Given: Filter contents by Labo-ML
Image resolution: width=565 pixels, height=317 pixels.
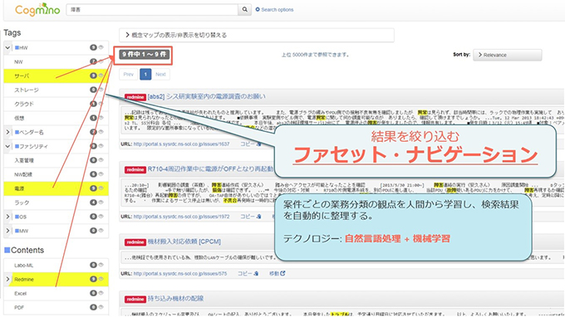Looking at the screenshot, I should [24, 266].
